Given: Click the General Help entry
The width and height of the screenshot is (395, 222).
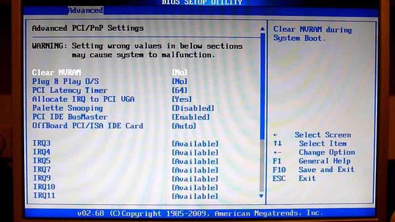Looking at the screenshot, I should (x=325, y=161).
